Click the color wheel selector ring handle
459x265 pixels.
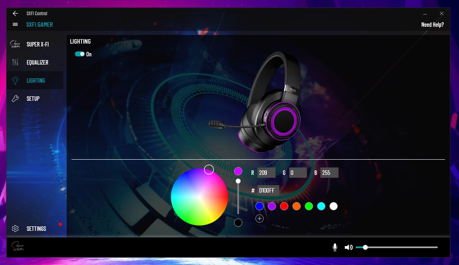click(x=209, y=169)
